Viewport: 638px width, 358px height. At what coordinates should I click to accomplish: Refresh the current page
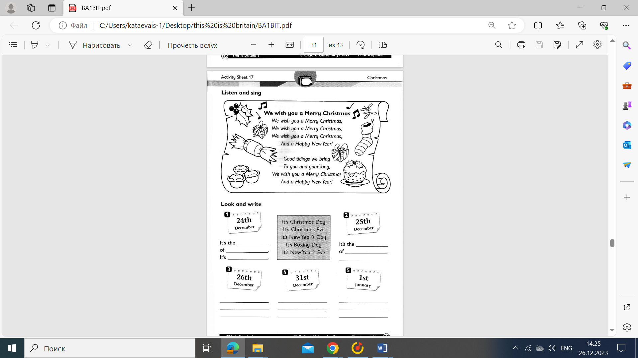pyautogui.click(x=36, y=25)
